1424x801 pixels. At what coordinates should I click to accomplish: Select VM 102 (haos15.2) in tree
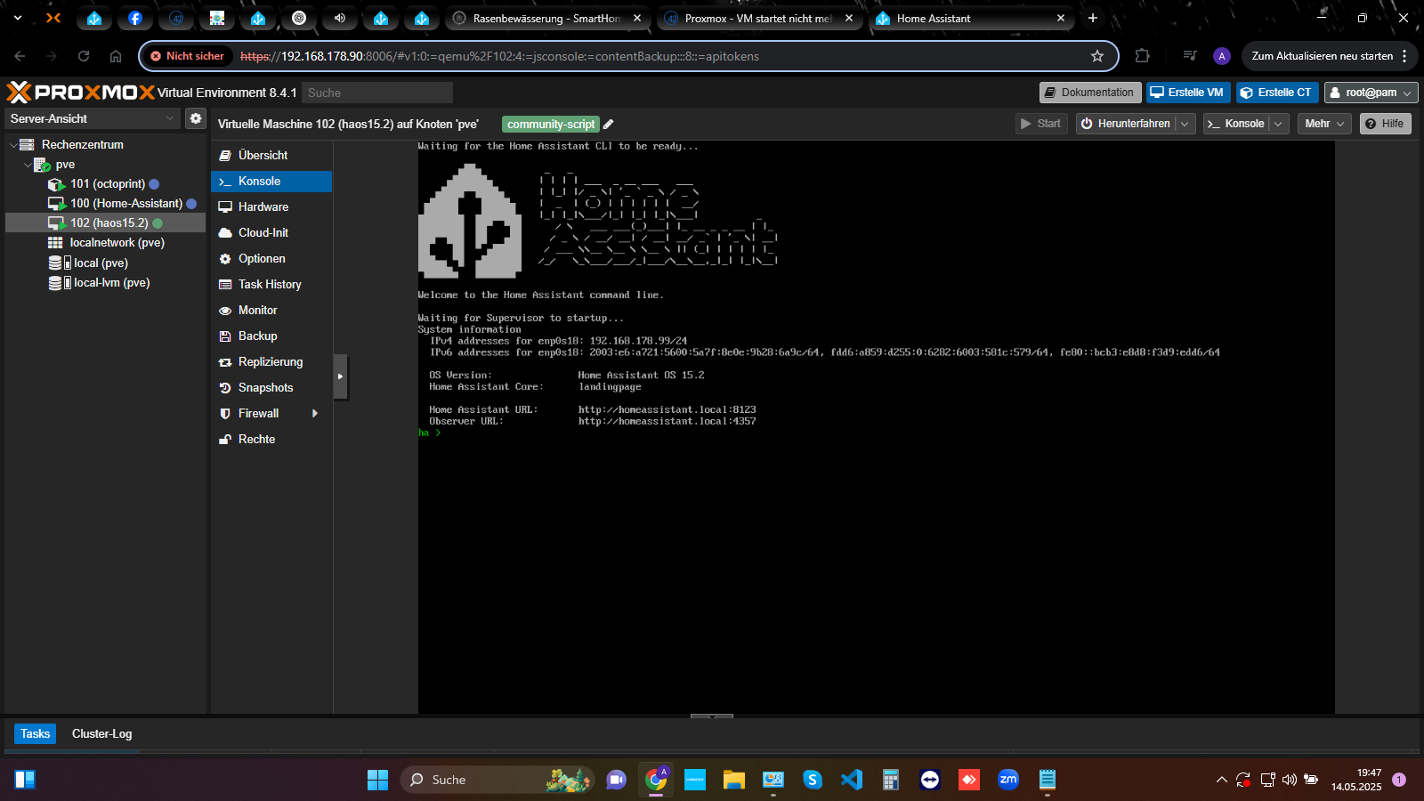(x=105, y=222)
